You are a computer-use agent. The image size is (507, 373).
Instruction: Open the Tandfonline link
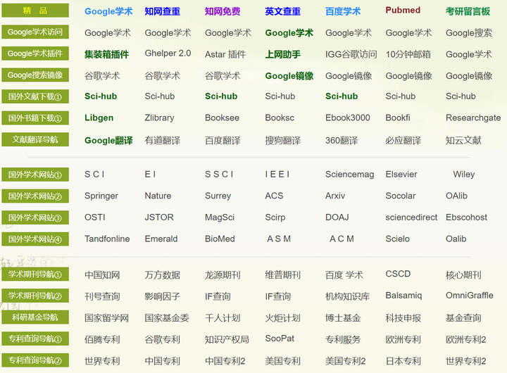pyautogui.click(x=107, y=239)
